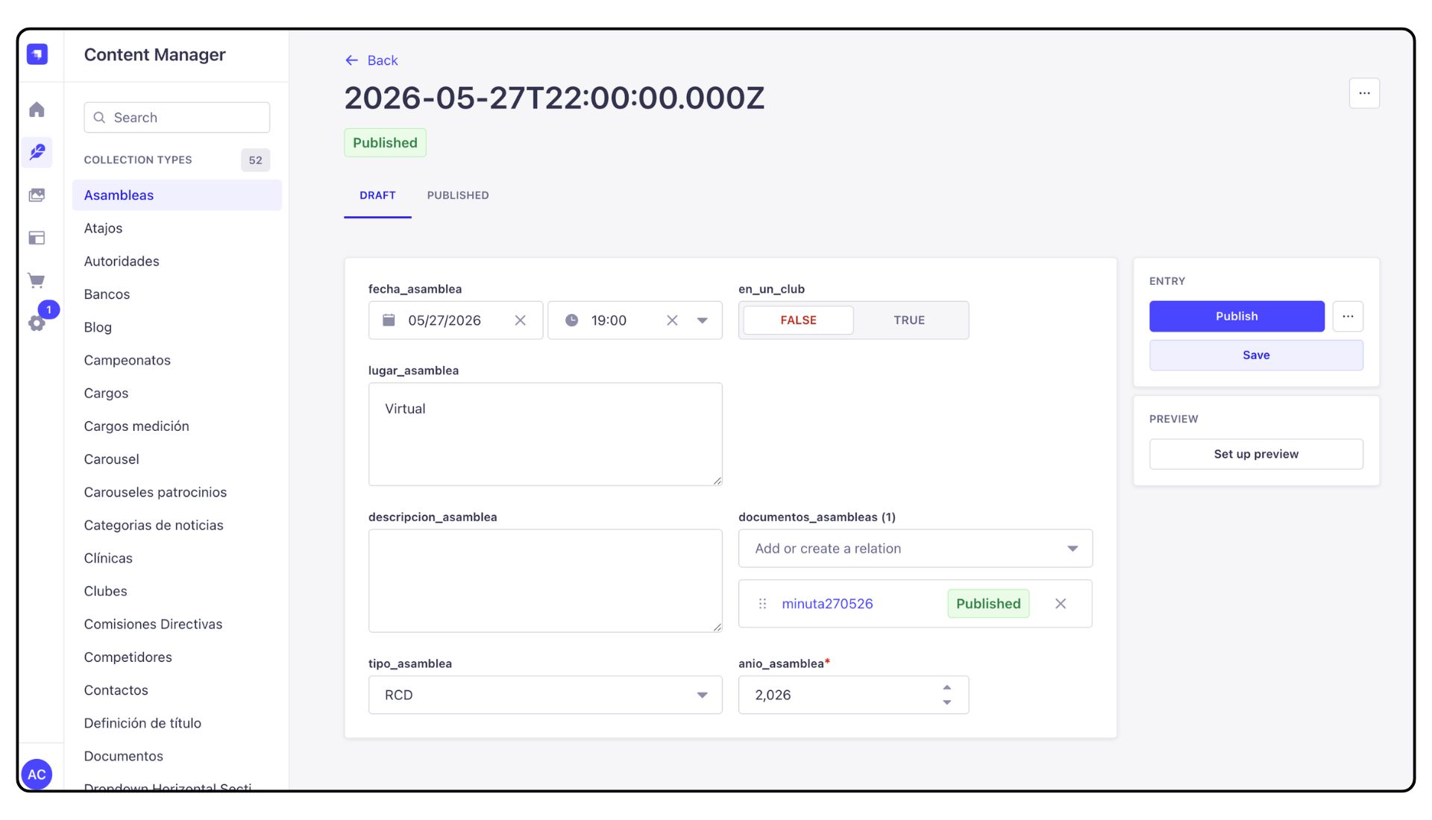Image resolution: width=1432 pixels, height=820 pixels.
Task: Open documentos_asambleas relation dropdown
Action: 915,549
